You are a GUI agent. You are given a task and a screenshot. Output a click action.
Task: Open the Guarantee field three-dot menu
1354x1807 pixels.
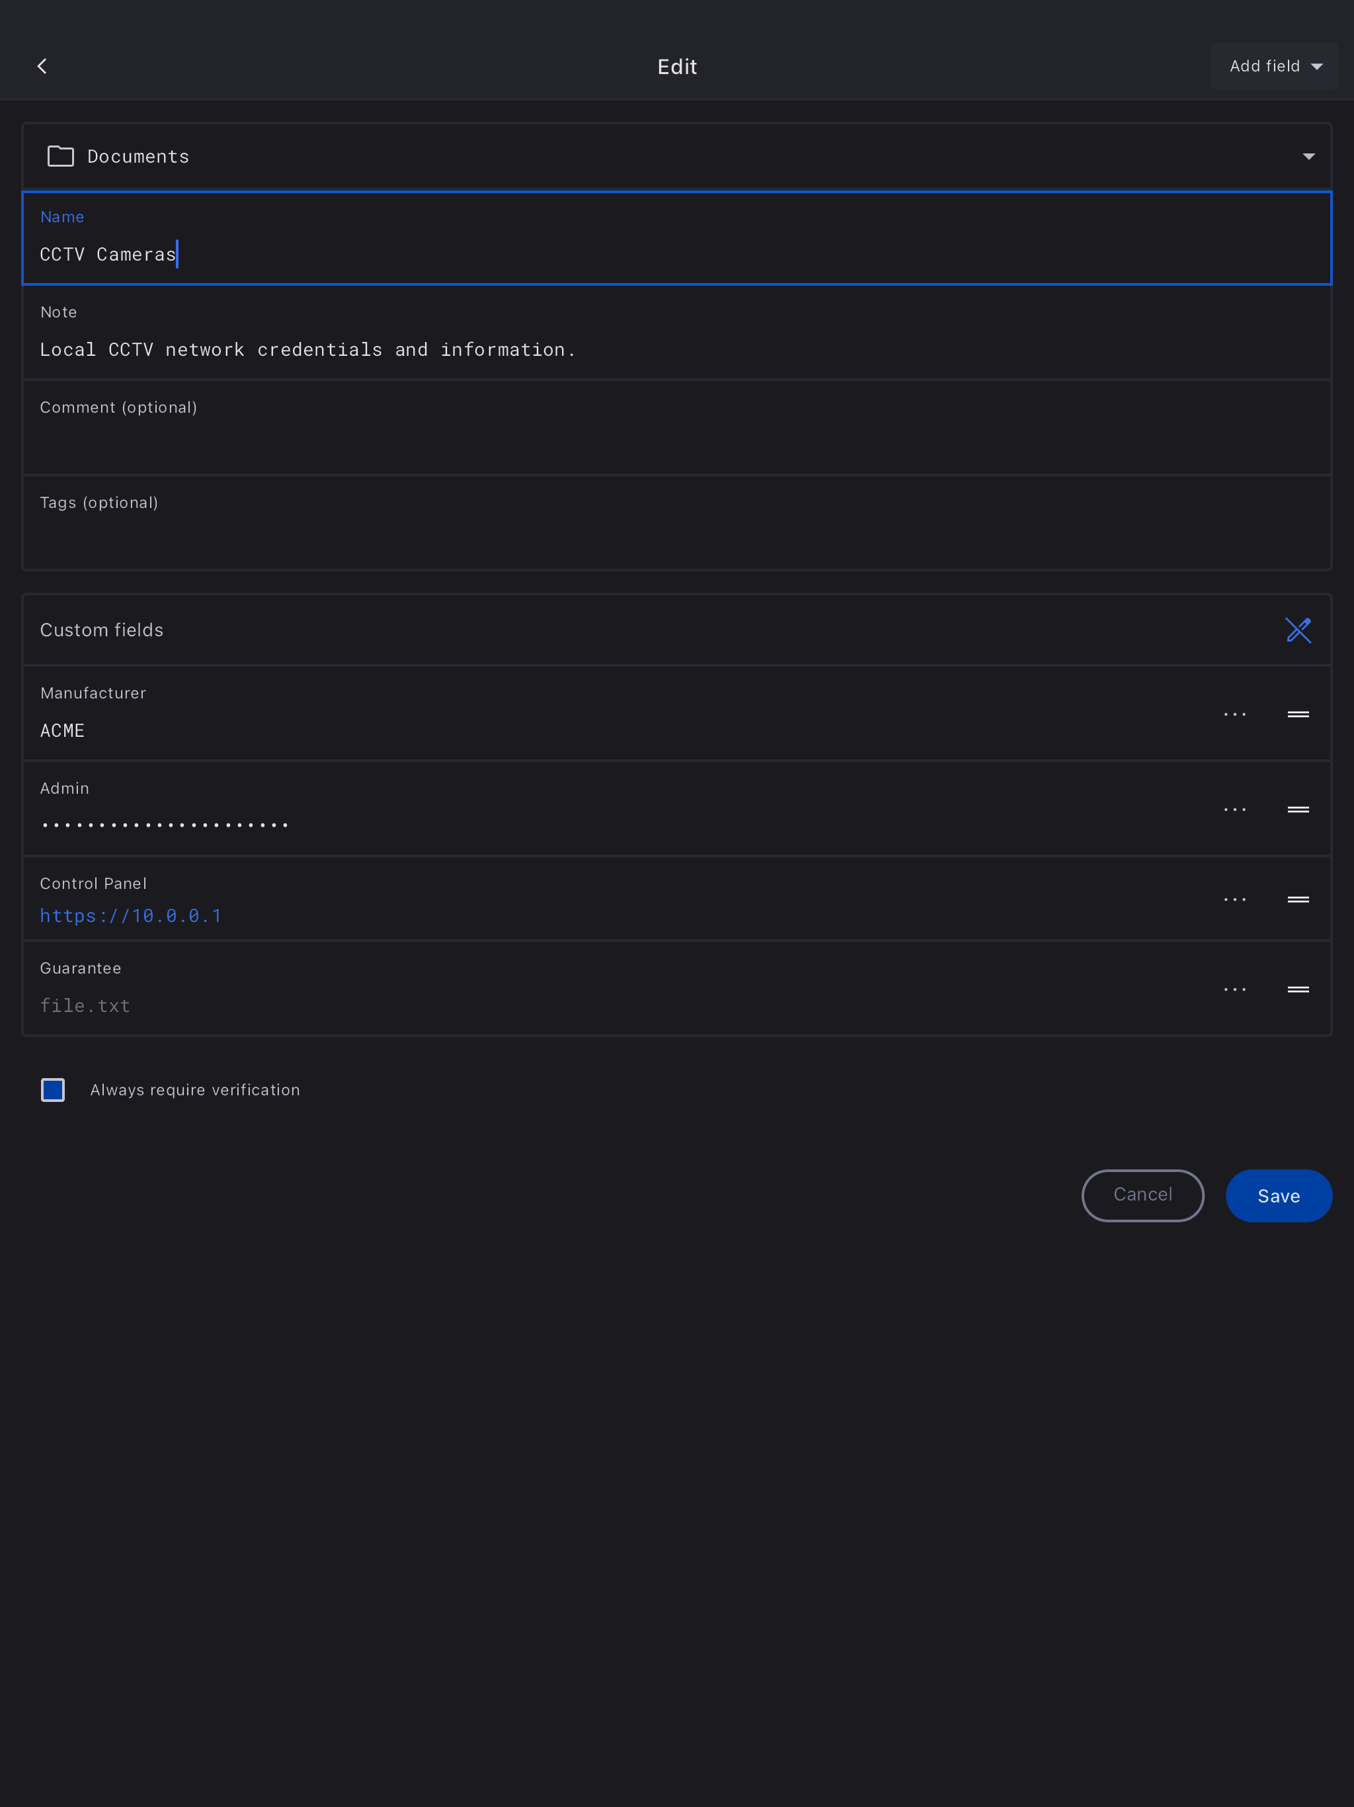pyautogui.click(x=1234, y=989)
